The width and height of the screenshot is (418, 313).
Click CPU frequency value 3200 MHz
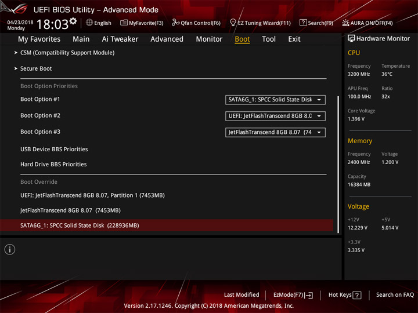[359, 74]
